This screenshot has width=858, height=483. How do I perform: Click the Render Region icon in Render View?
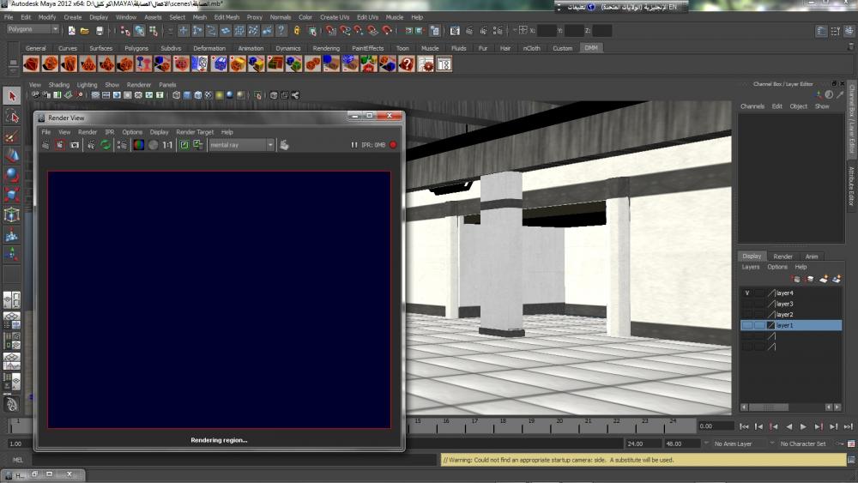click(60, 145)
